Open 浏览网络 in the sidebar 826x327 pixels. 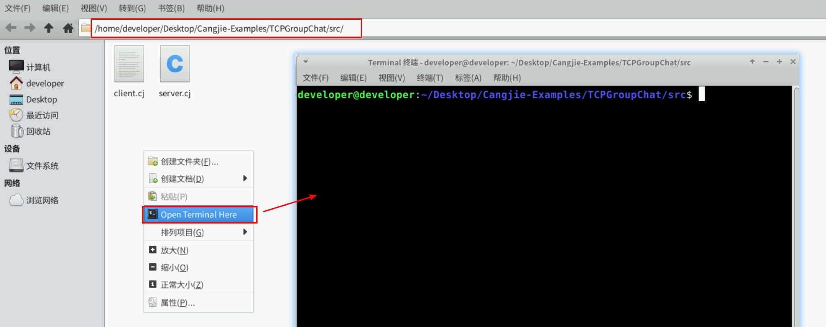coord(34,200)
